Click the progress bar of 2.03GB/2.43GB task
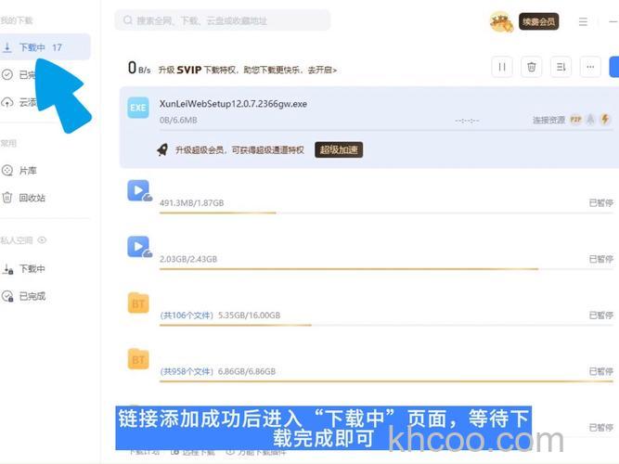This screenshot has height=464, width=619. [x=386, y=269]
